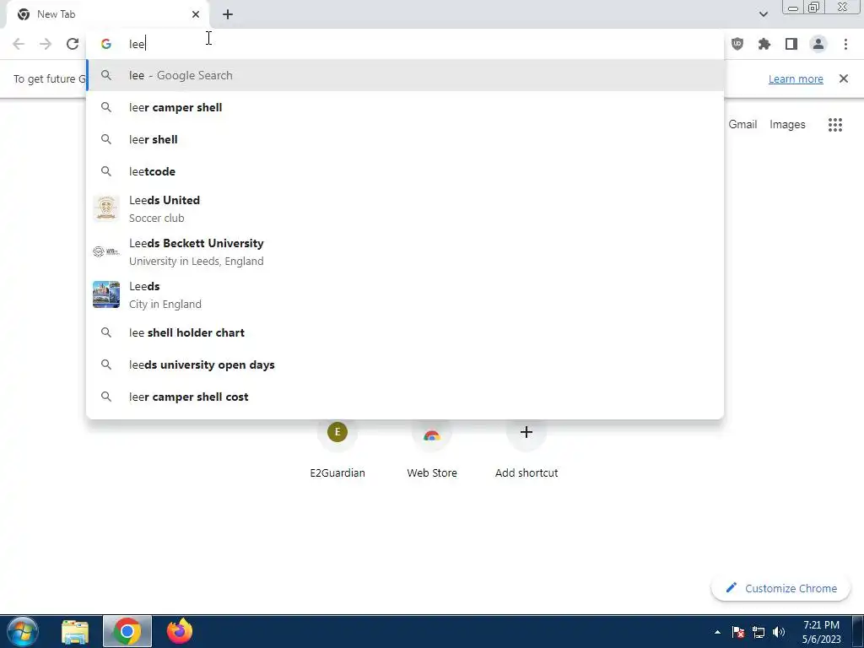Click the Google G icon in omnibox

[106, 44]
